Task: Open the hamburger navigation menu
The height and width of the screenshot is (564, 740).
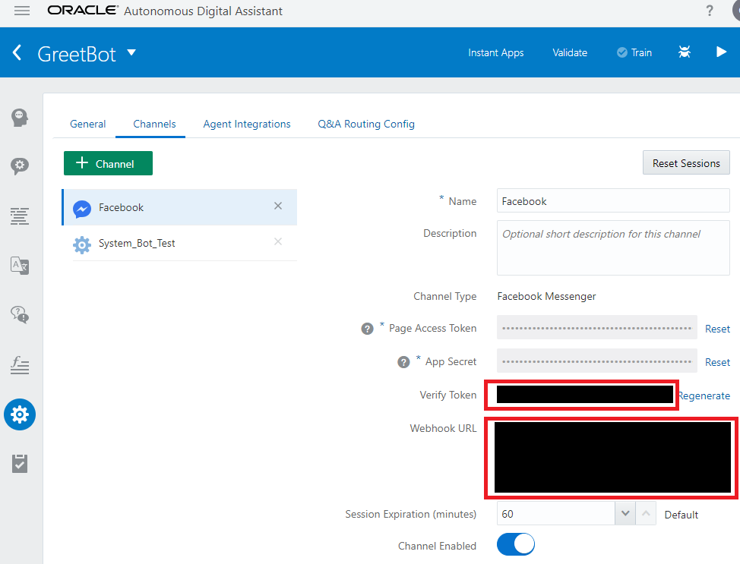Action: pos(22,11)
